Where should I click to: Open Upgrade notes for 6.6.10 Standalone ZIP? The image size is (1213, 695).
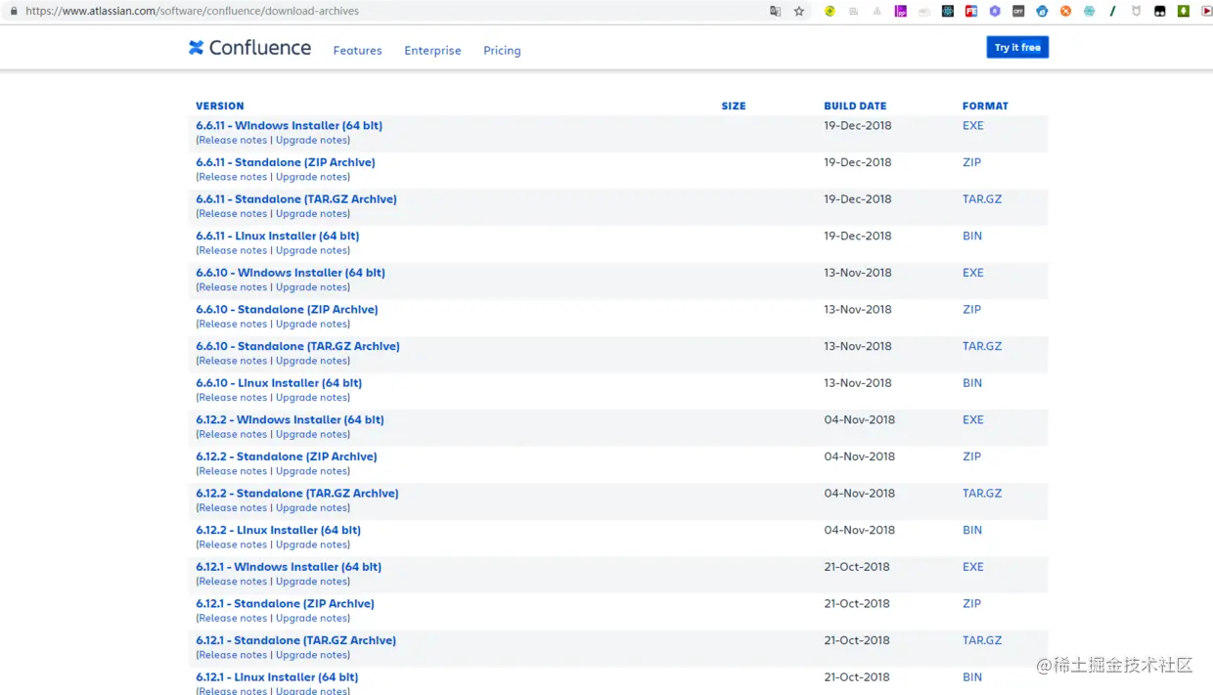tap(311, 324)
